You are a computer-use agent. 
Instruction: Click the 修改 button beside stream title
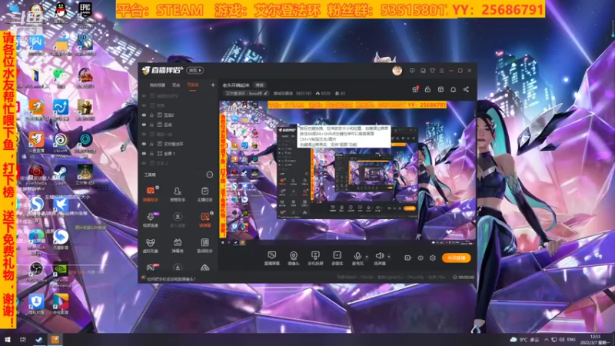tap(260, 85)
